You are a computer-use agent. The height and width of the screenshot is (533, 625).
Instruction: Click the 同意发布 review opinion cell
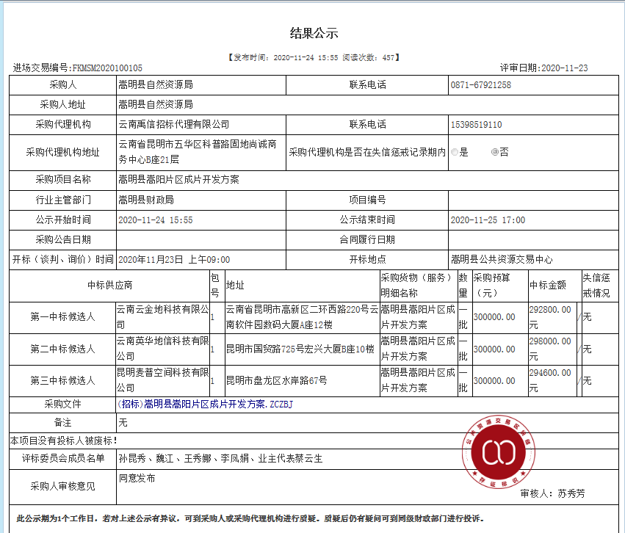pyautogui.click(x=367, y=487)
